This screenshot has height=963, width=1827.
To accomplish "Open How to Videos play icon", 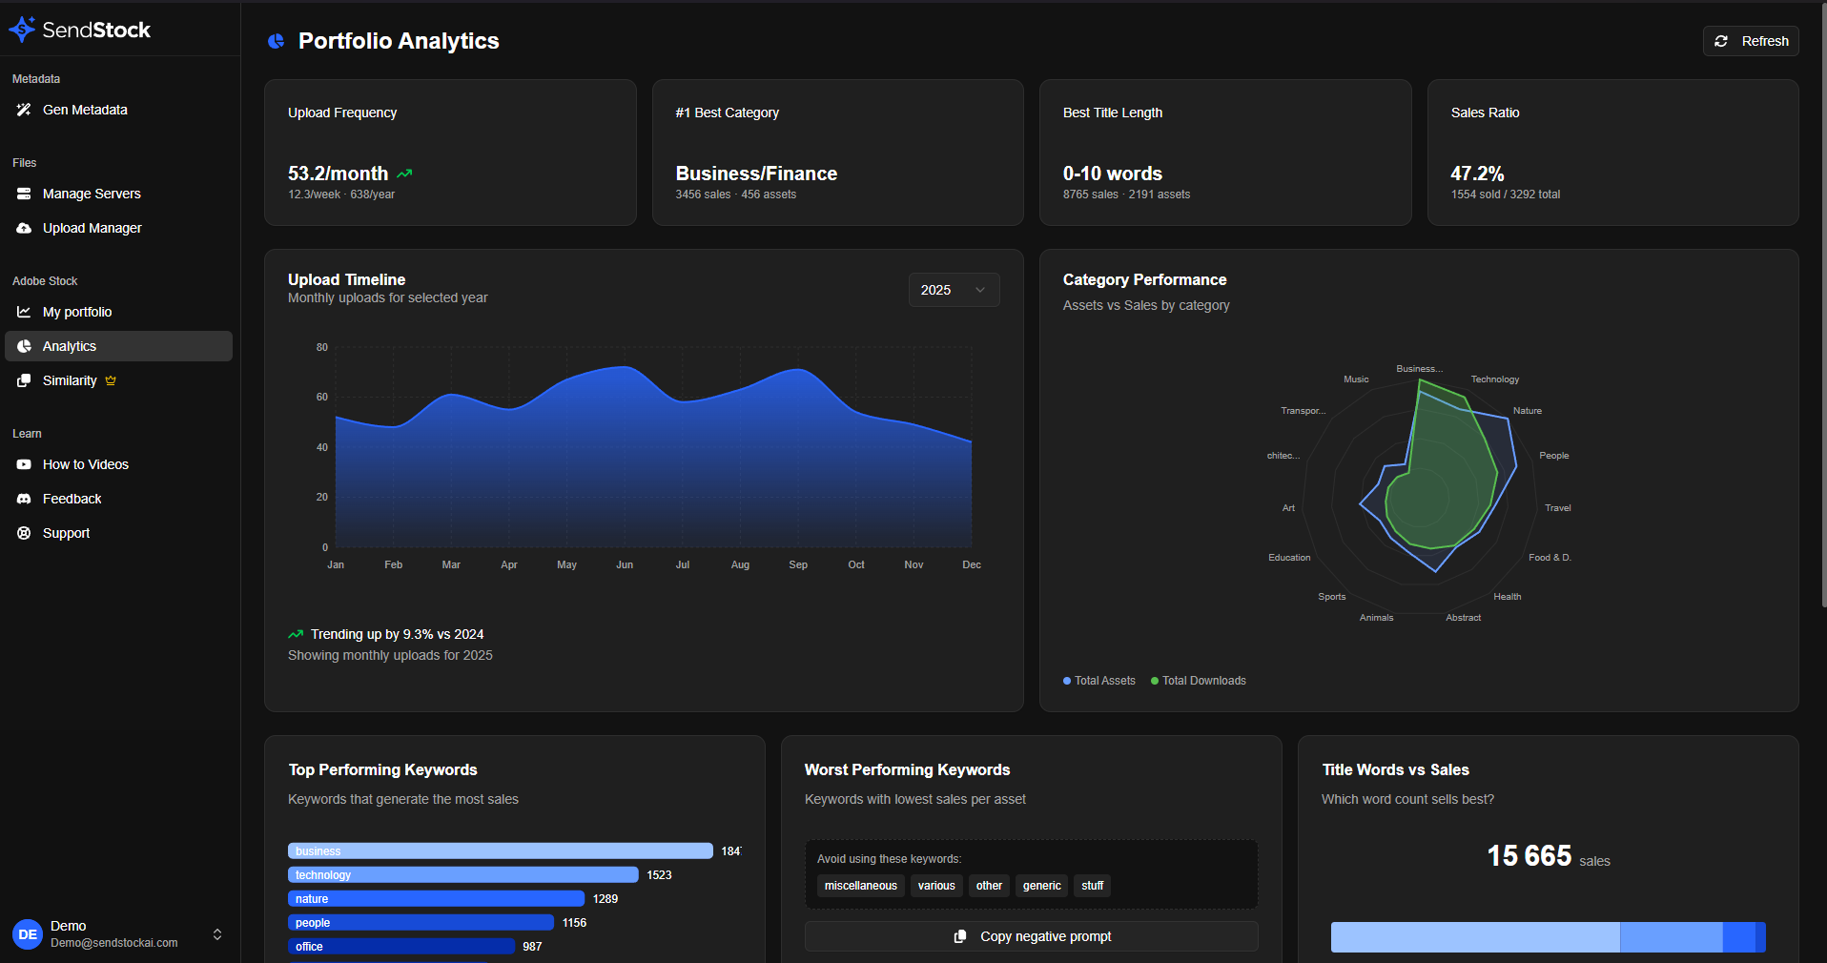I will tap(24, 464).
